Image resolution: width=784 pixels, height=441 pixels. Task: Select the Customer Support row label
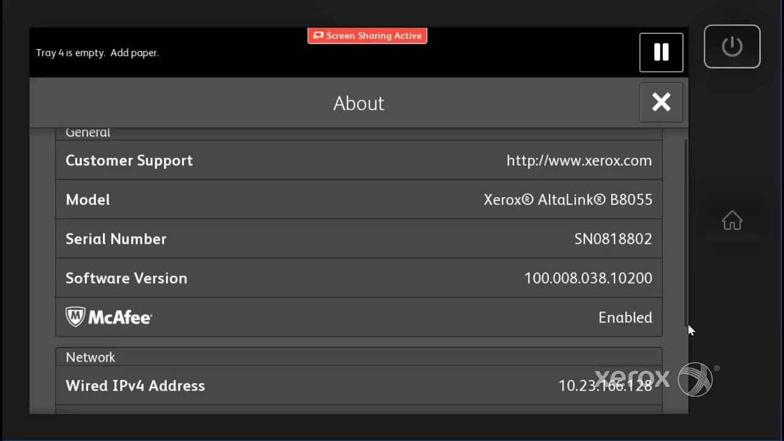pos(129,160)
